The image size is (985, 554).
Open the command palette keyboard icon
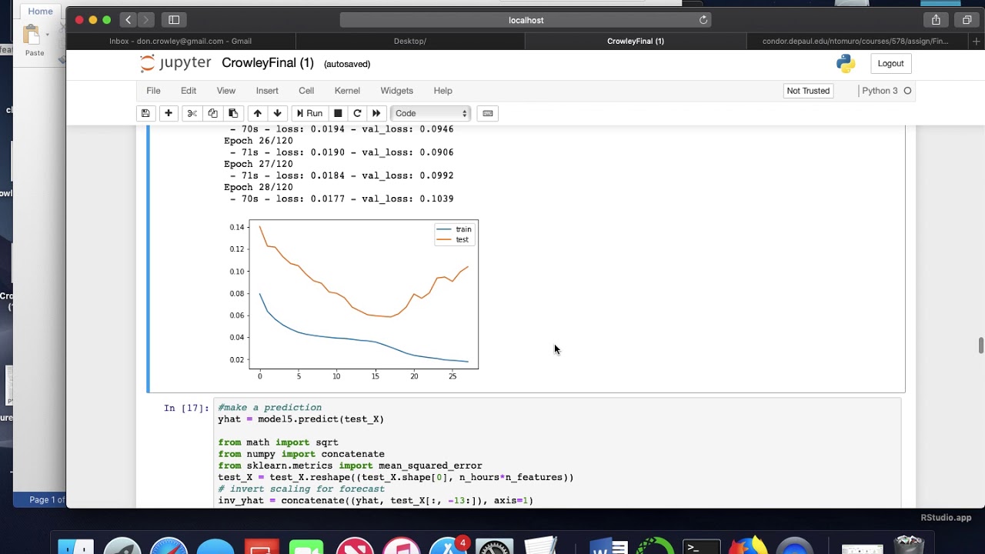487,113
